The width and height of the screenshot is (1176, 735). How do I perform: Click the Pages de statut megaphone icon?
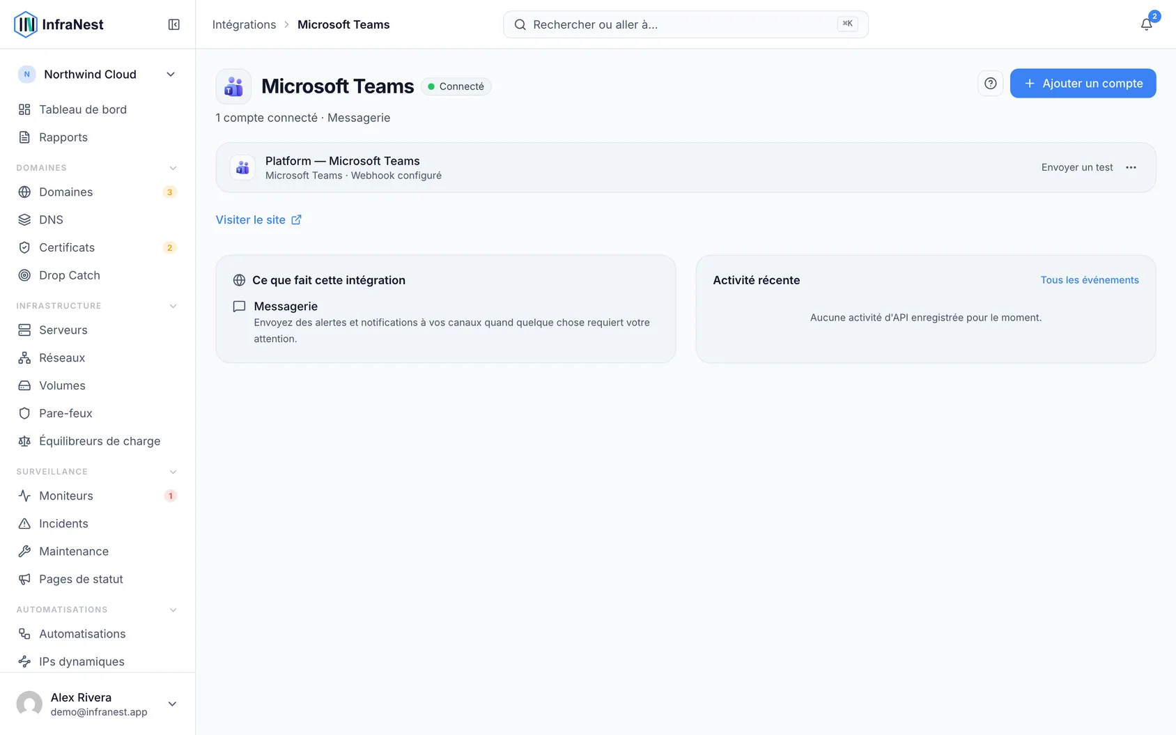click(24, 579)
